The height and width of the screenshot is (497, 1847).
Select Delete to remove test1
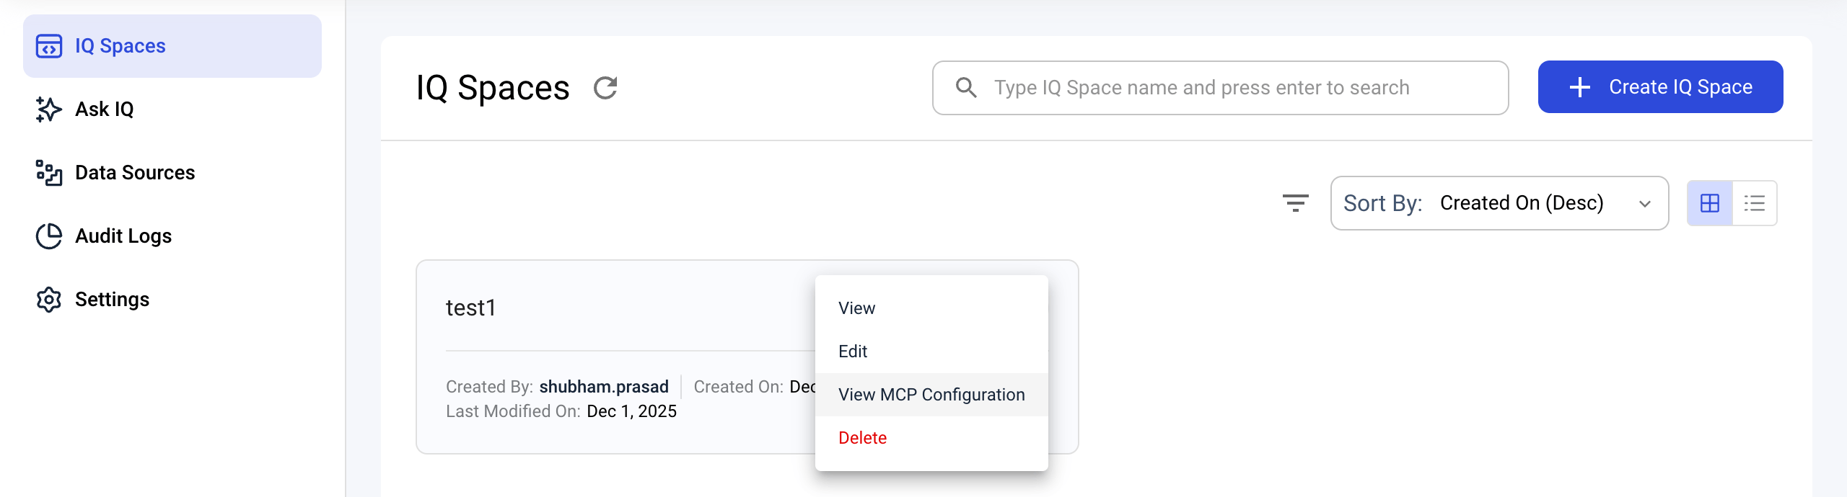[x=863, y=437]
